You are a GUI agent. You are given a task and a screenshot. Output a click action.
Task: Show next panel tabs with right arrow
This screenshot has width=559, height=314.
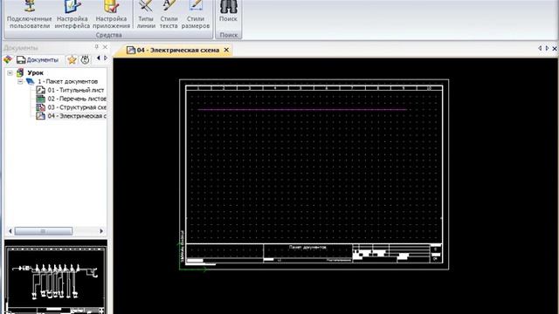tap(105, 58)
